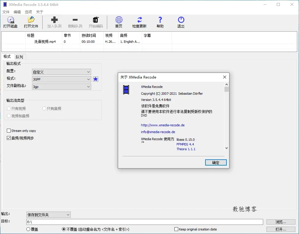The width and height of the screenshot is (299, 234).
Task: Click info@xmedia-recode.de email link
Action: [158, 132]
